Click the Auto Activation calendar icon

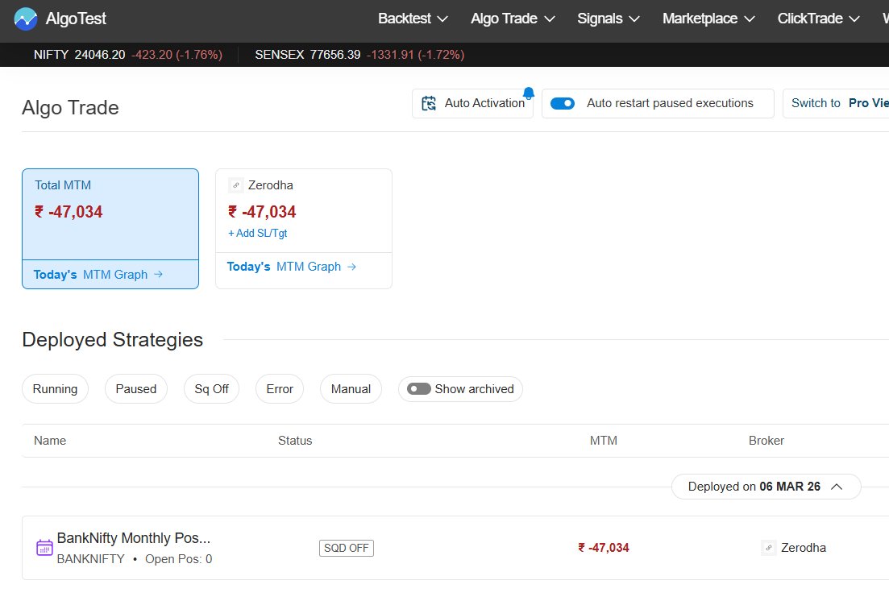click(429, 103)
